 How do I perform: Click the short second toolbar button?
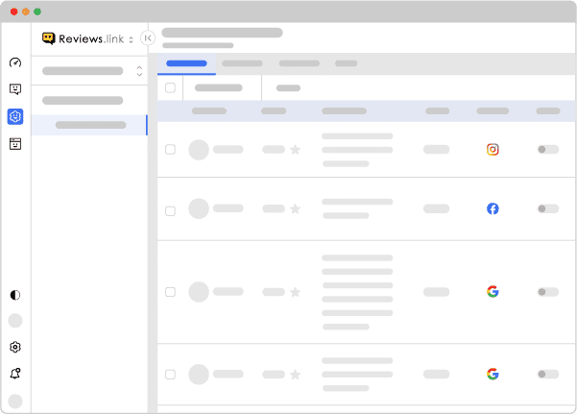click(288, 87)
